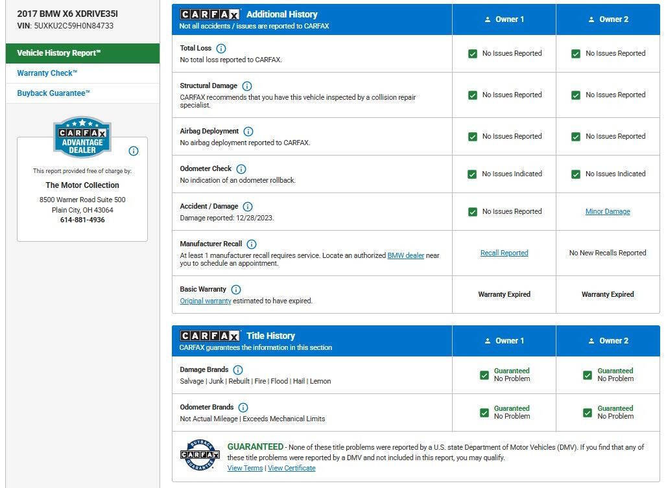666x488 pixels.
Task: Show Odometer Check info icon details
Action: (x=241, y=169)
